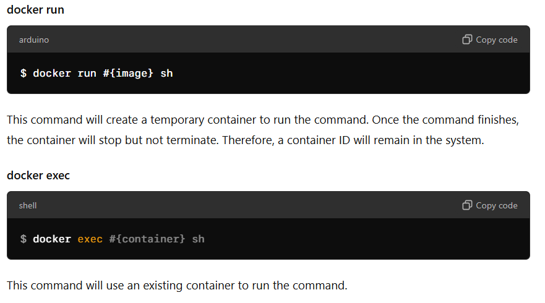The image size is (545, 303).
Task: Click "docker" in the exec command line
Action: pos(52,239)
